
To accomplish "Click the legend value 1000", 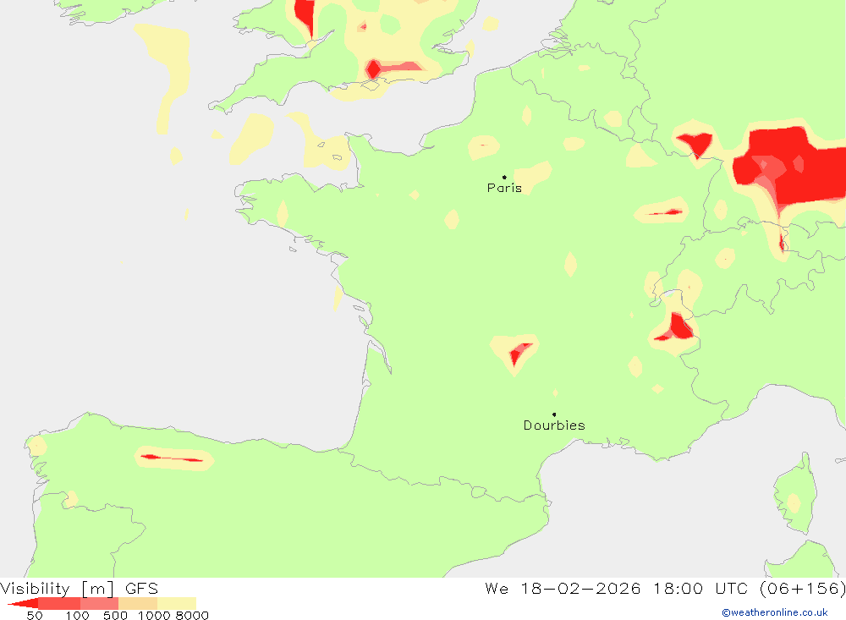I will click(154, 615).
